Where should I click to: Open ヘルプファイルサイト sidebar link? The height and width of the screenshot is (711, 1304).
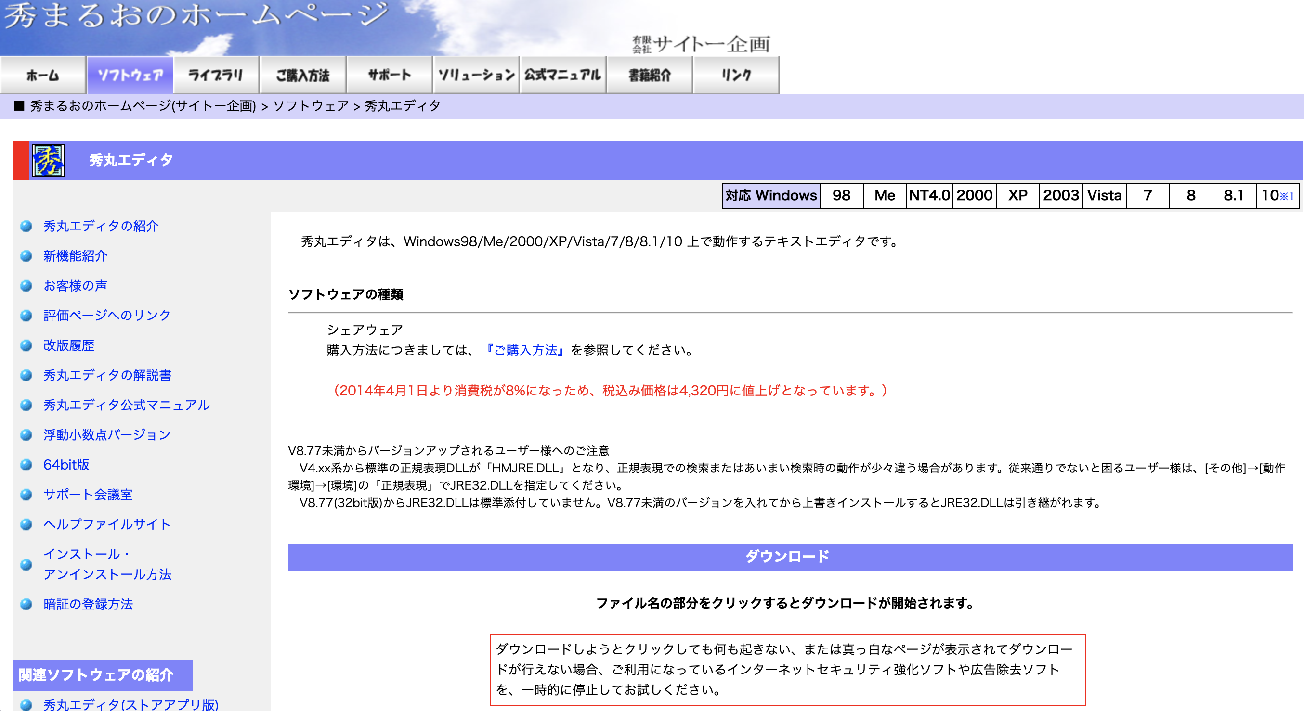pos(107,524)
